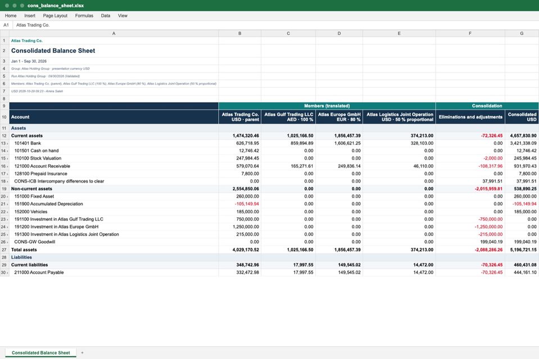Expand row 15 outline for Stock Valuation
539x359 pixels.
(x=7, y=159)
